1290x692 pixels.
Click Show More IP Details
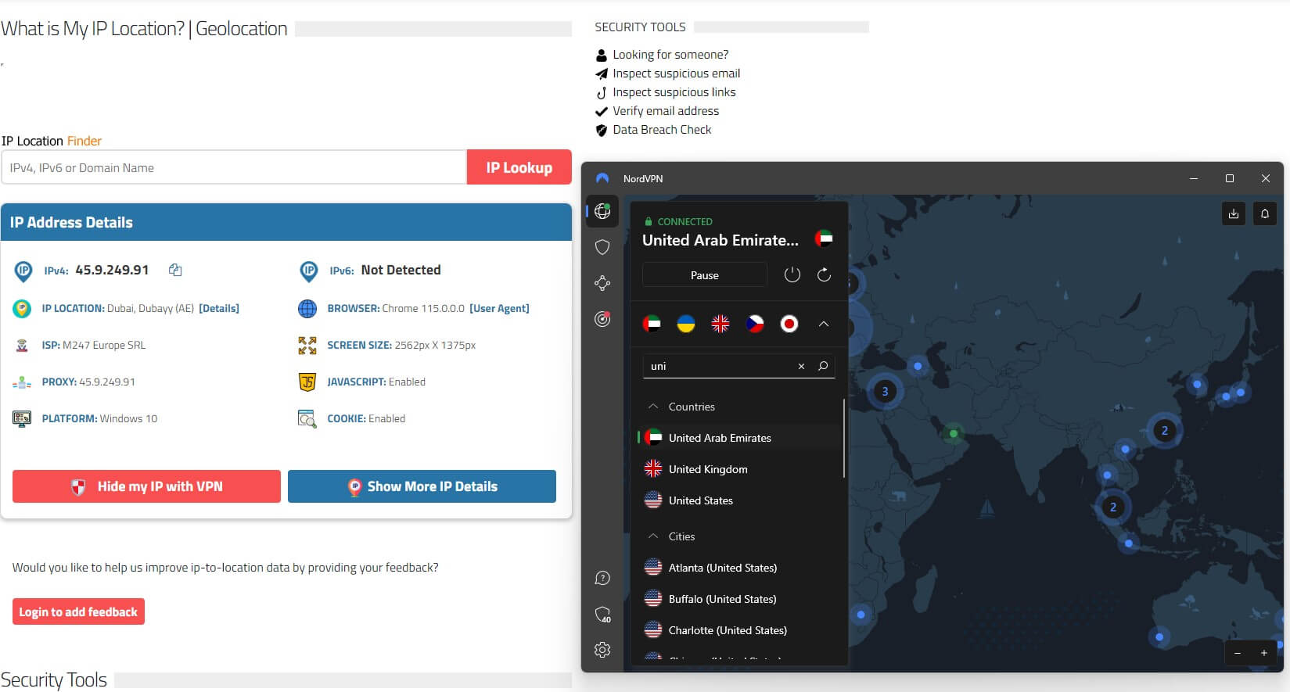pos(422,486)
